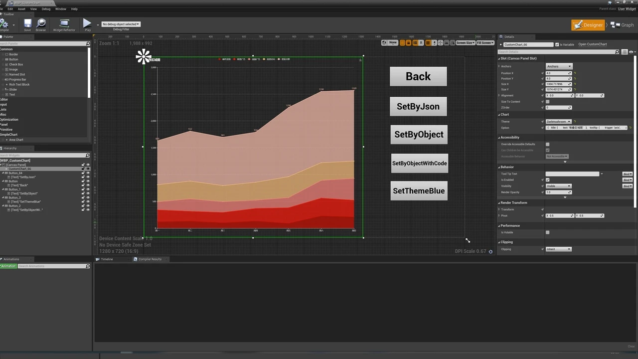Click the localization globe icon in viewport
638x359 pixels.
tap(385, 43)
